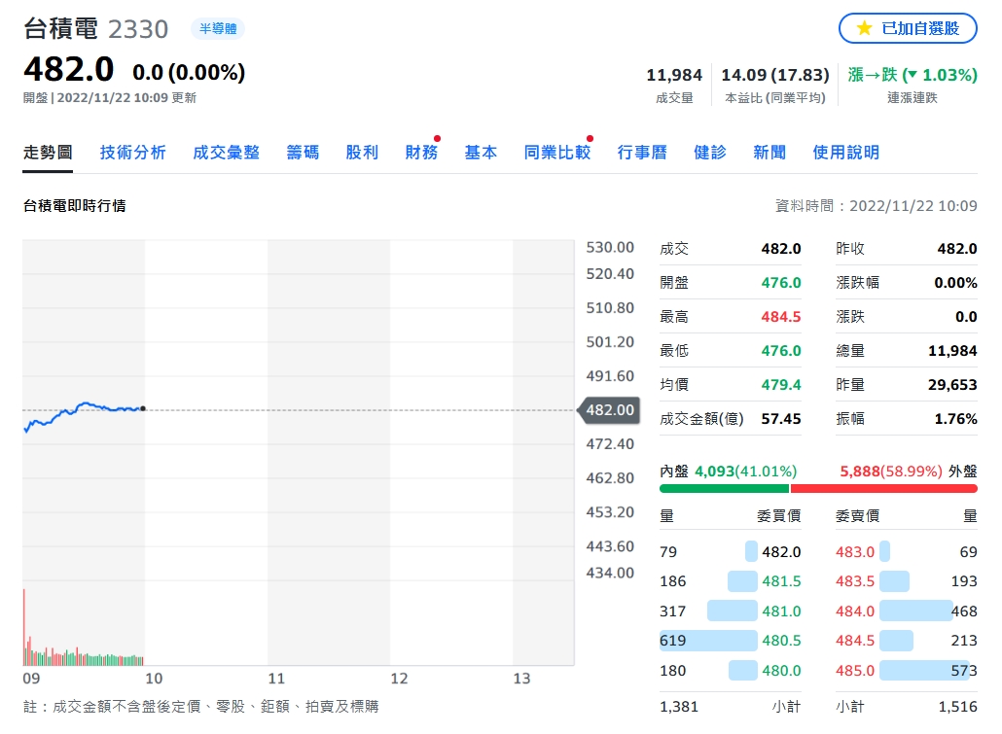Click the 11,984 成交量 figure in header
The image size is (1002, 734).
pos(674,75)
